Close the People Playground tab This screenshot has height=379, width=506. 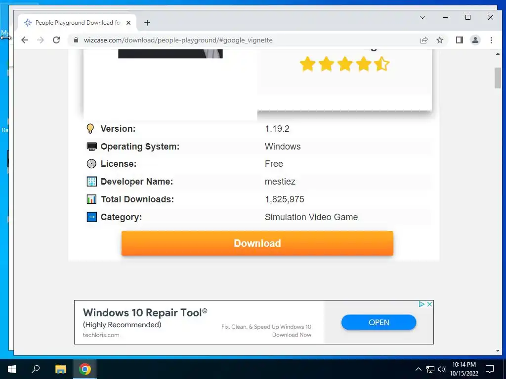[x=128, y=23]
